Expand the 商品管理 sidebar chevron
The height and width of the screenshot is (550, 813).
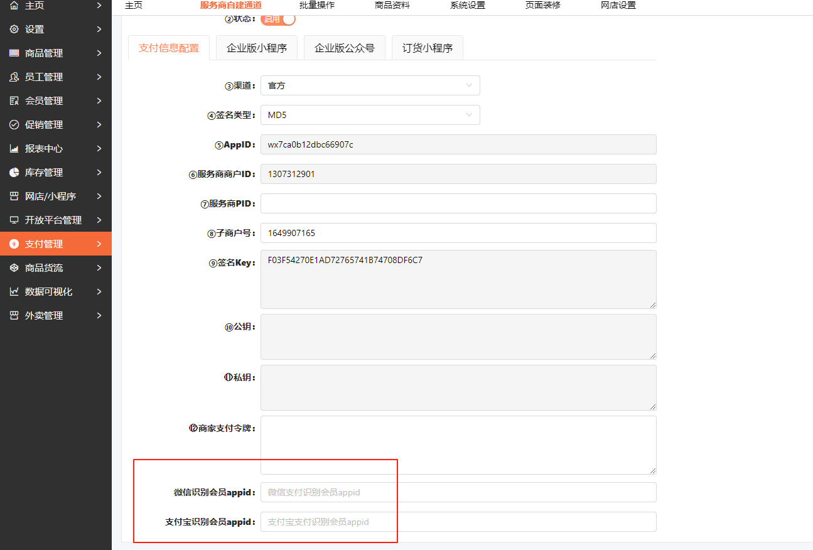[99, 53]
